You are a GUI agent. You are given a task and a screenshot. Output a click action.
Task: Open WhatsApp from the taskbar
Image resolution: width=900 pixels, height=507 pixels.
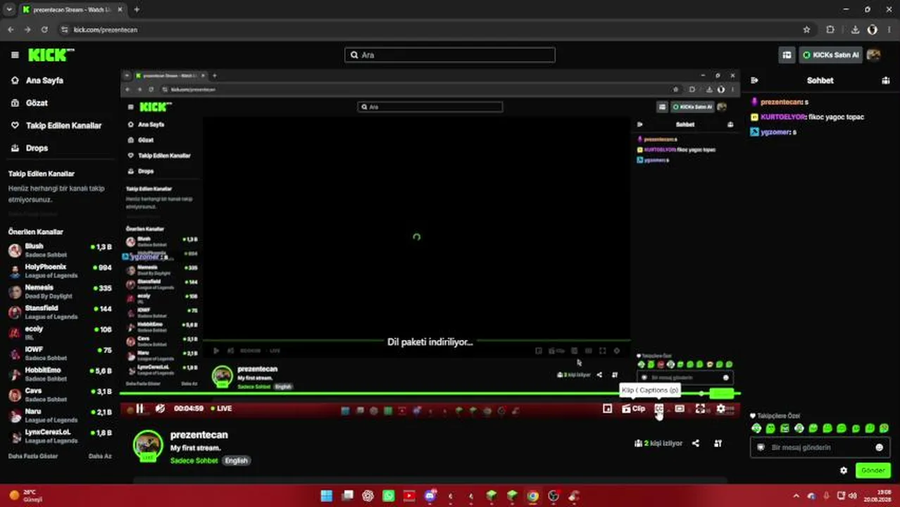(x=389, y=496)
